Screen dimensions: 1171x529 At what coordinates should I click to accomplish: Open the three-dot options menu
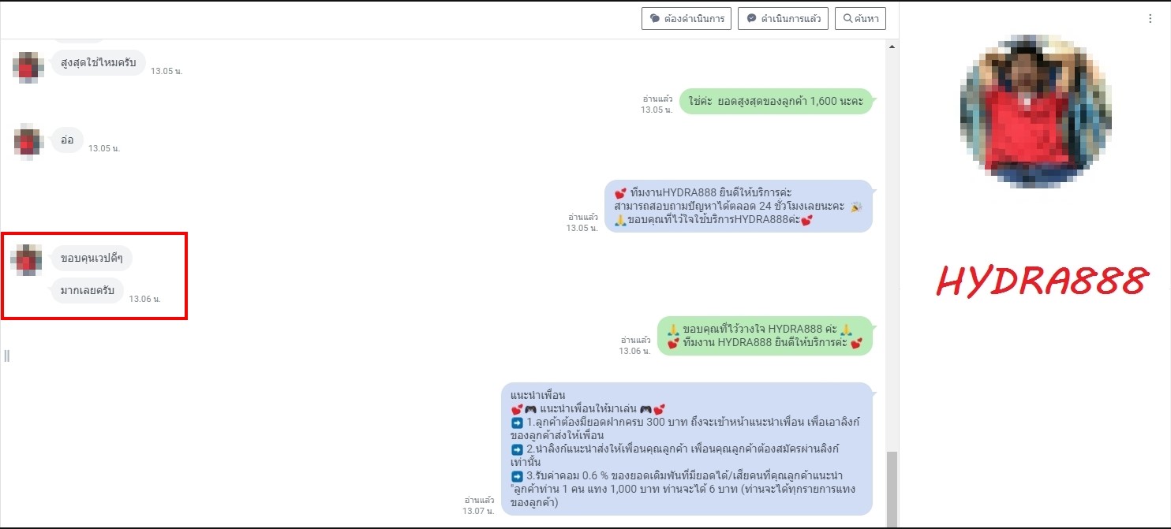[x=1150, y=20]
